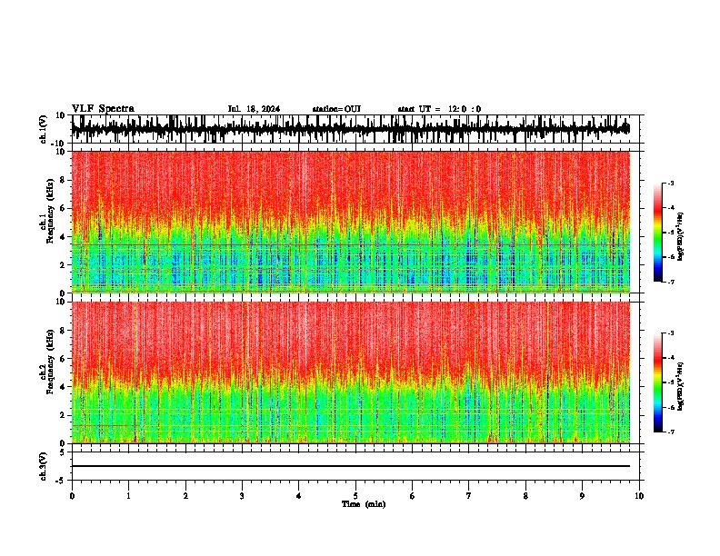The width and height of the screenshot is (720, 556).
Task: Click the "VLF Spectra" plot title
Action: (103, 109)
